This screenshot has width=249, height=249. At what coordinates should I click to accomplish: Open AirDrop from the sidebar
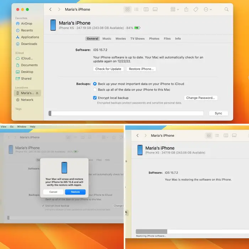pyautogui.click(x=26, y=23)
